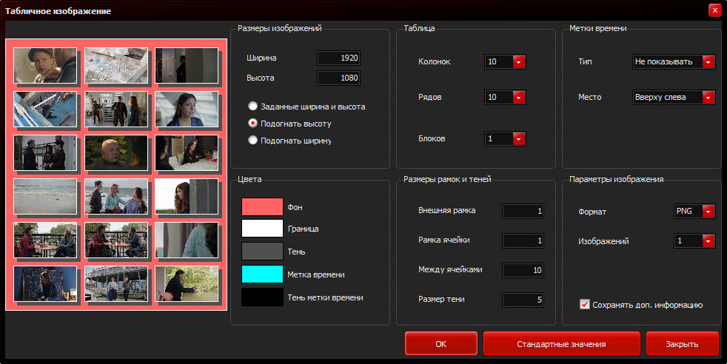Click the 'Стандартные значения' button
727x364 pixels.
click(561, 344)
